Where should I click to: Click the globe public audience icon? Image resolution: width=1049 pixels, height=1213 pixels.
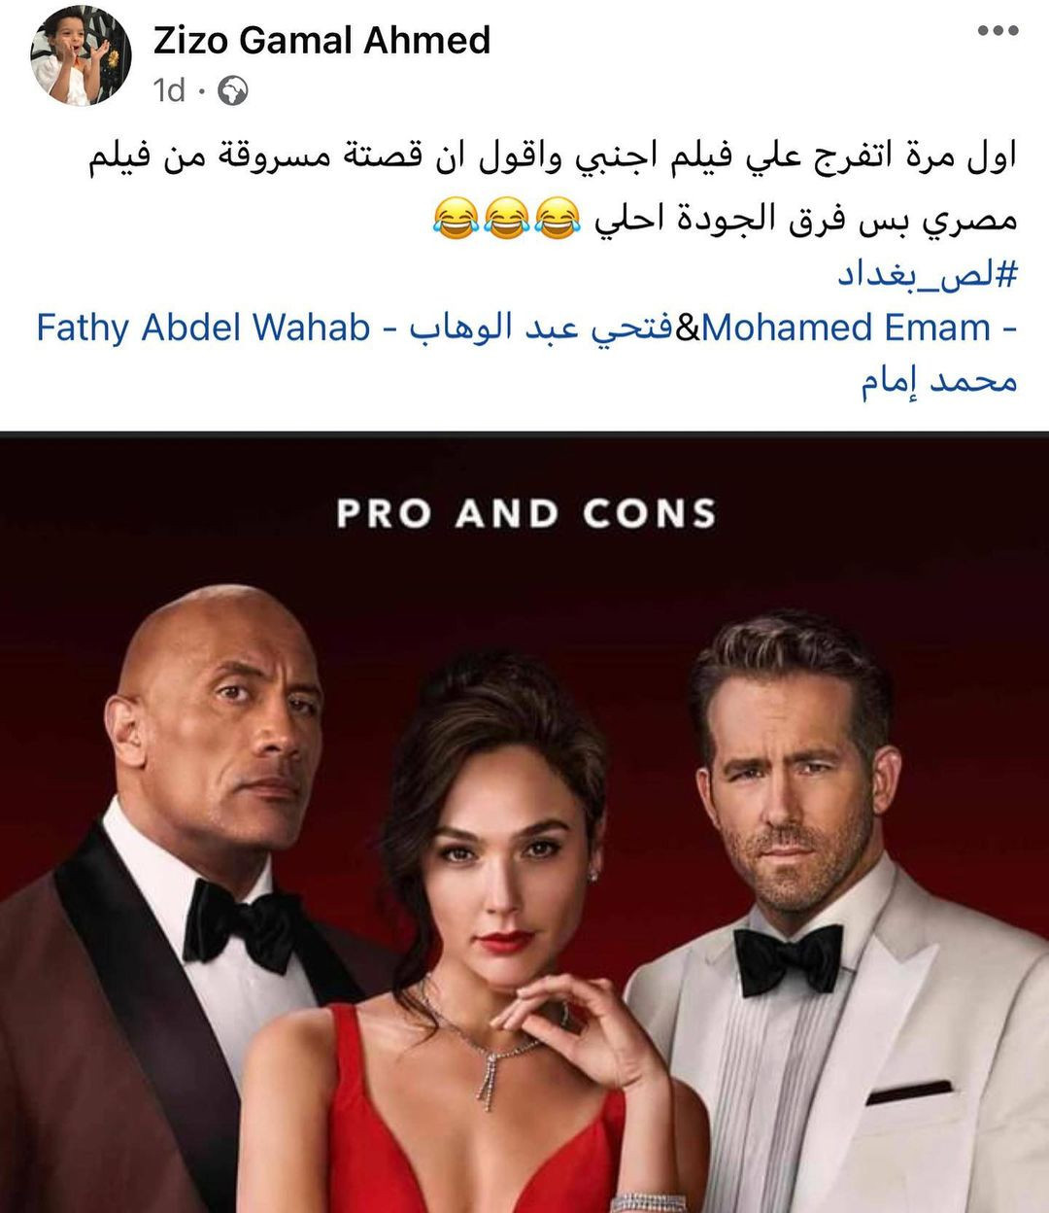tap(233, 91)
